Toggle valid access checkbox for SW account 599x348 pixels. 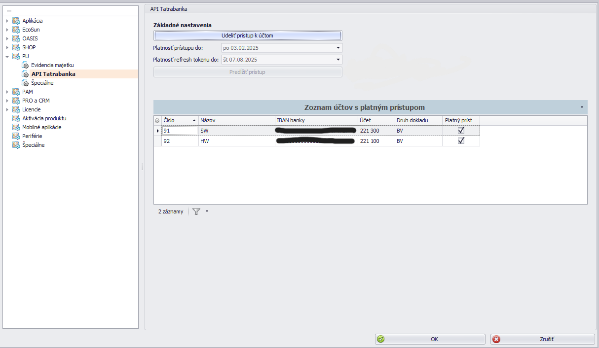(x=461, y=131)
